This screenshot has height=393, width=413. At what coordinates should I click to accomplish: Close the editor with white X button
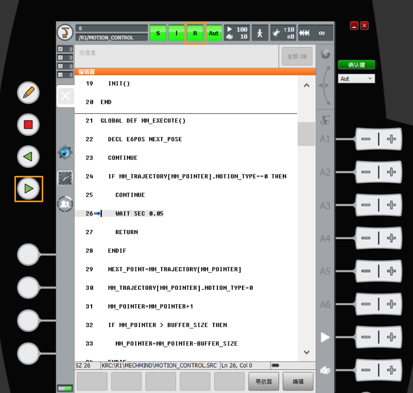(65, 96)
